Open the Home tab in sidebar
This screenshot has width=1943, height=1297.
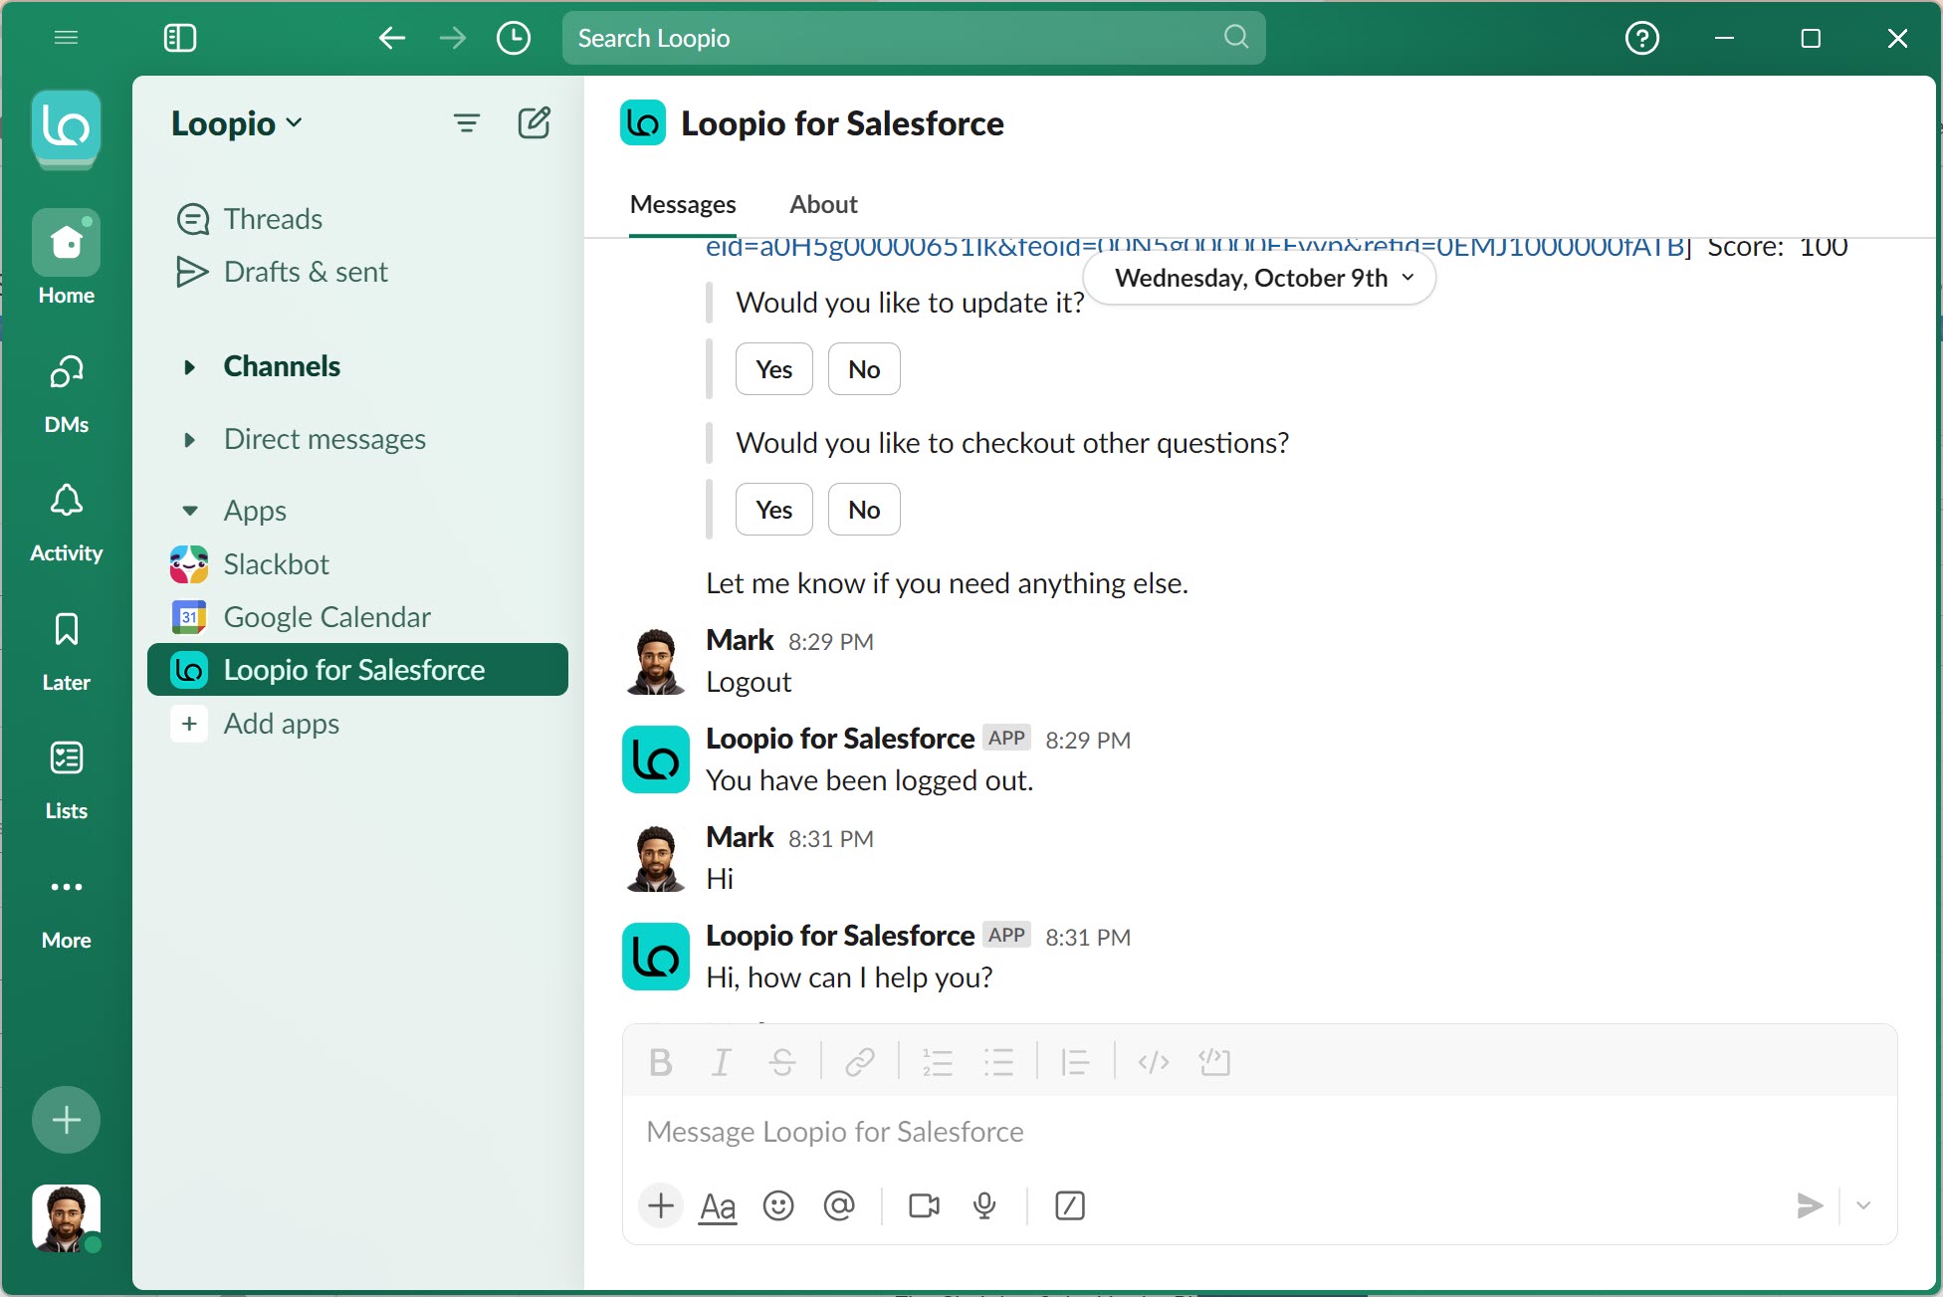coord(66,258)
